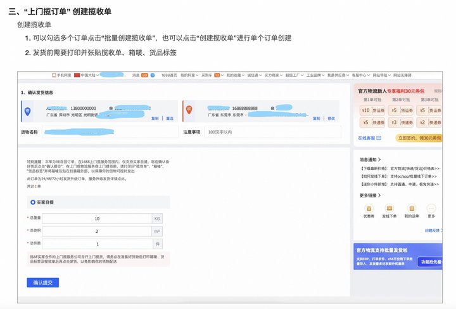Click the orange receiver address icon
Image resolution: width=456 pixels, height=309 pixels.
[x=188, y=111]
